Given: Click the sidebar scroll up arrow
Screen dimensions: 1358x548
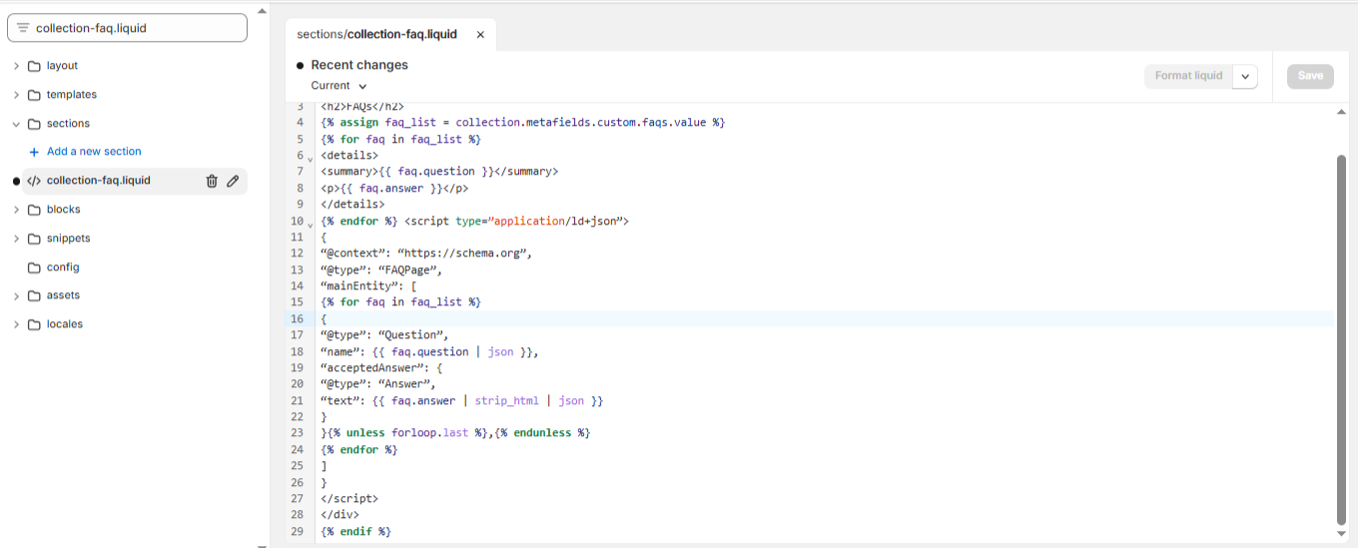Looking at the screenshot, I should [262, 10].
